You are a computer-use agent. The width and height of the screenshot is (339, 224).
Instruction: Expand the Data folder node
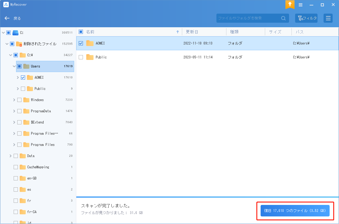(11, 156)
